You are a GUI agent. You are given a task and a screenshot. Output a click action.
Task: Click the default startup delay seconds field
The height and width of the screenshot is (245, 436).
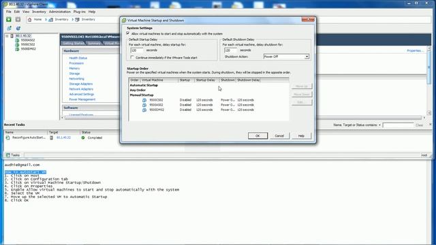[137, 50]
